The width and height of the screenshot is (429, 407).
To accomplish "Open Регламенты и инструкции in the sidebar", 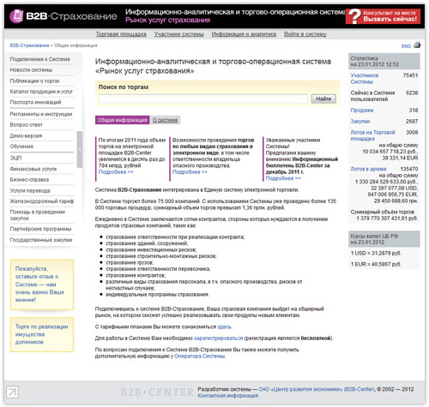I will coord(41,114).
